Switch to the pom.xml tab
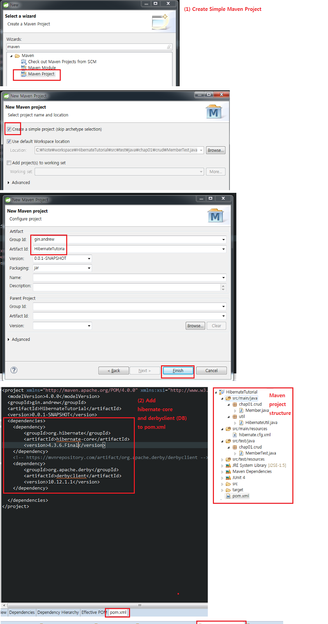Screen dimensions: 328x624 (x=118, y=612)
